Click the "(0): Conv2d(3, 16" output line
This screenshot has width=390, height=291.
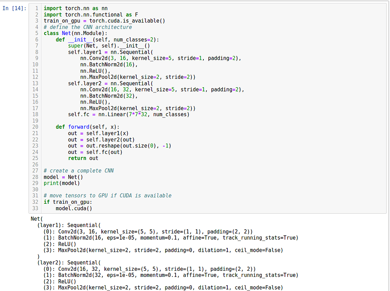pyautogui.click(x=148, y=232)
